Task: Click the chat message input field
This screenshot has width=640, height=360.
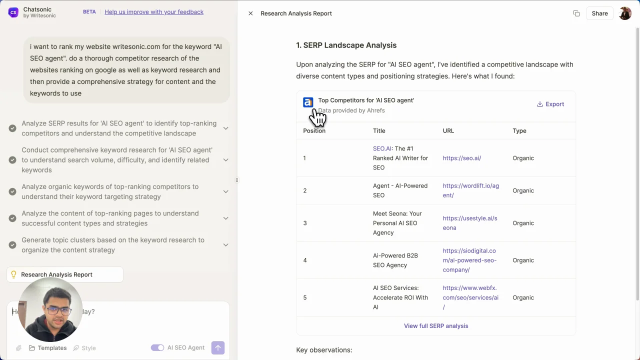Action: (118, 311)
